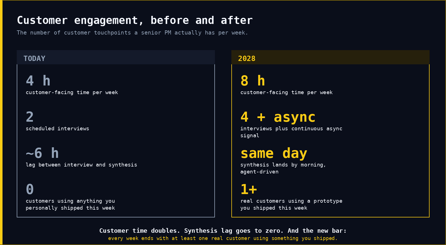The height and width of the screenshot is (245, 446).
Task: Click the title 'Customer engagement, before and after'
Action: pyautogui.click(x=135, y=20)
